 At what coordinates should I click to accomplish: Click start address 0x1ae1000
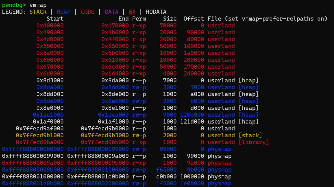click(48, 115)
